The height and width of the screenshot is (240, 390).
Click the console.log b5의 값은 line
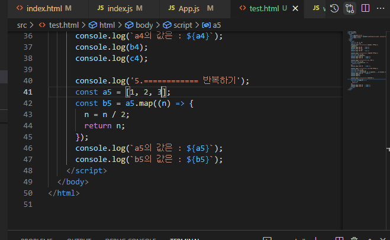point(149,160)
